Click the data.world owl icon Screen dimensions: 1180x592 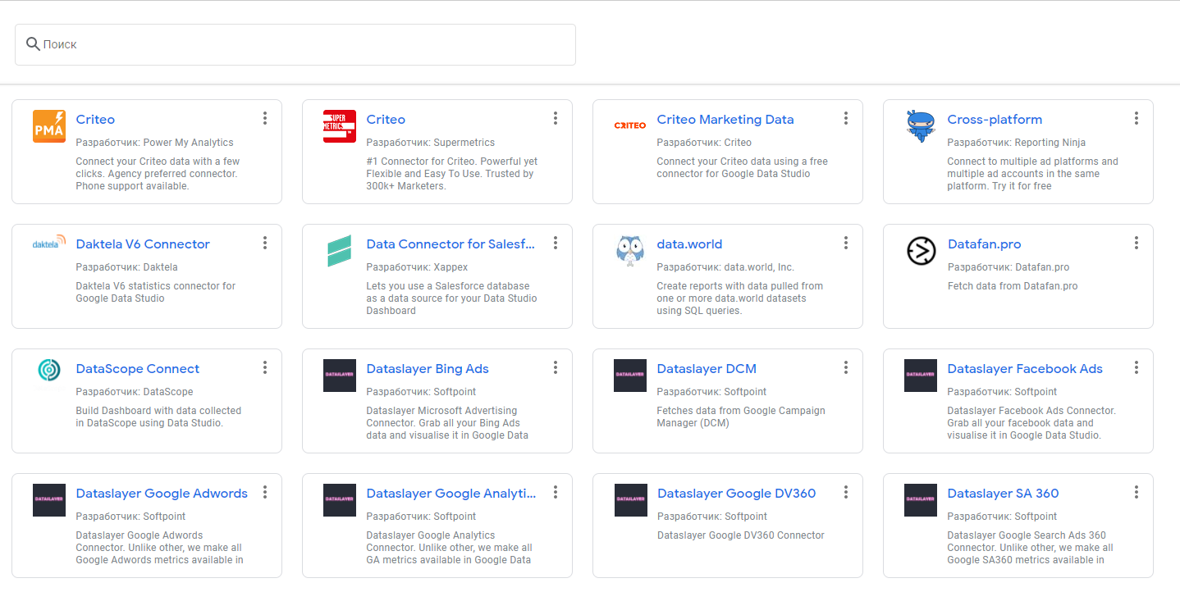(630, 251)
